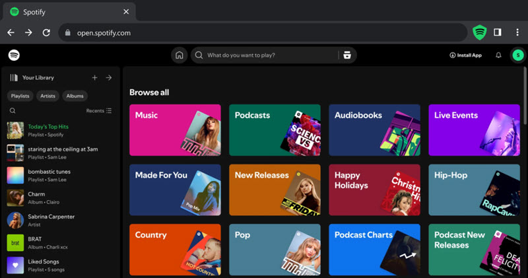Click the plus icon to create playlist
The width and height of the screenshot is (528, 278).
click(94, 78)
